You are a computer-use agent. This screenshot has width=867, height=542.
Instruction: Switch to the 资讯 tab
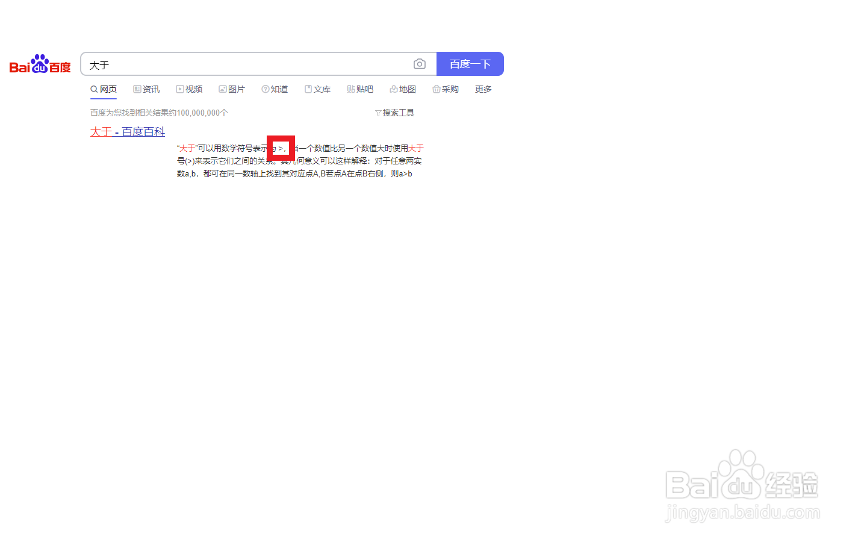click(146, 89)
